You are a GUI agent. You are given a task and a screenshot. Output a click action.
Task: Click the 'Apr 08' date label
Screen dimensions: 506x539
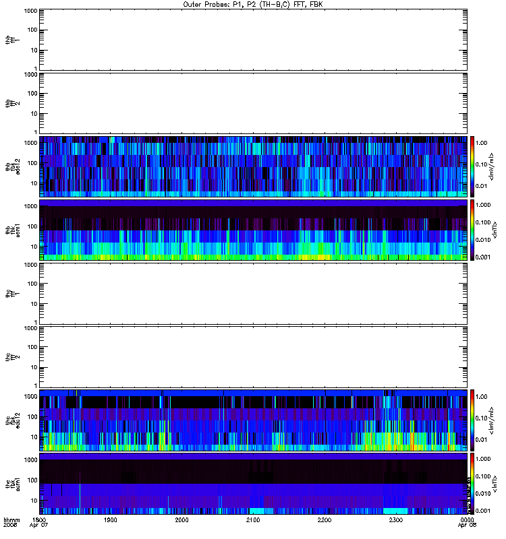click(467, 526)
